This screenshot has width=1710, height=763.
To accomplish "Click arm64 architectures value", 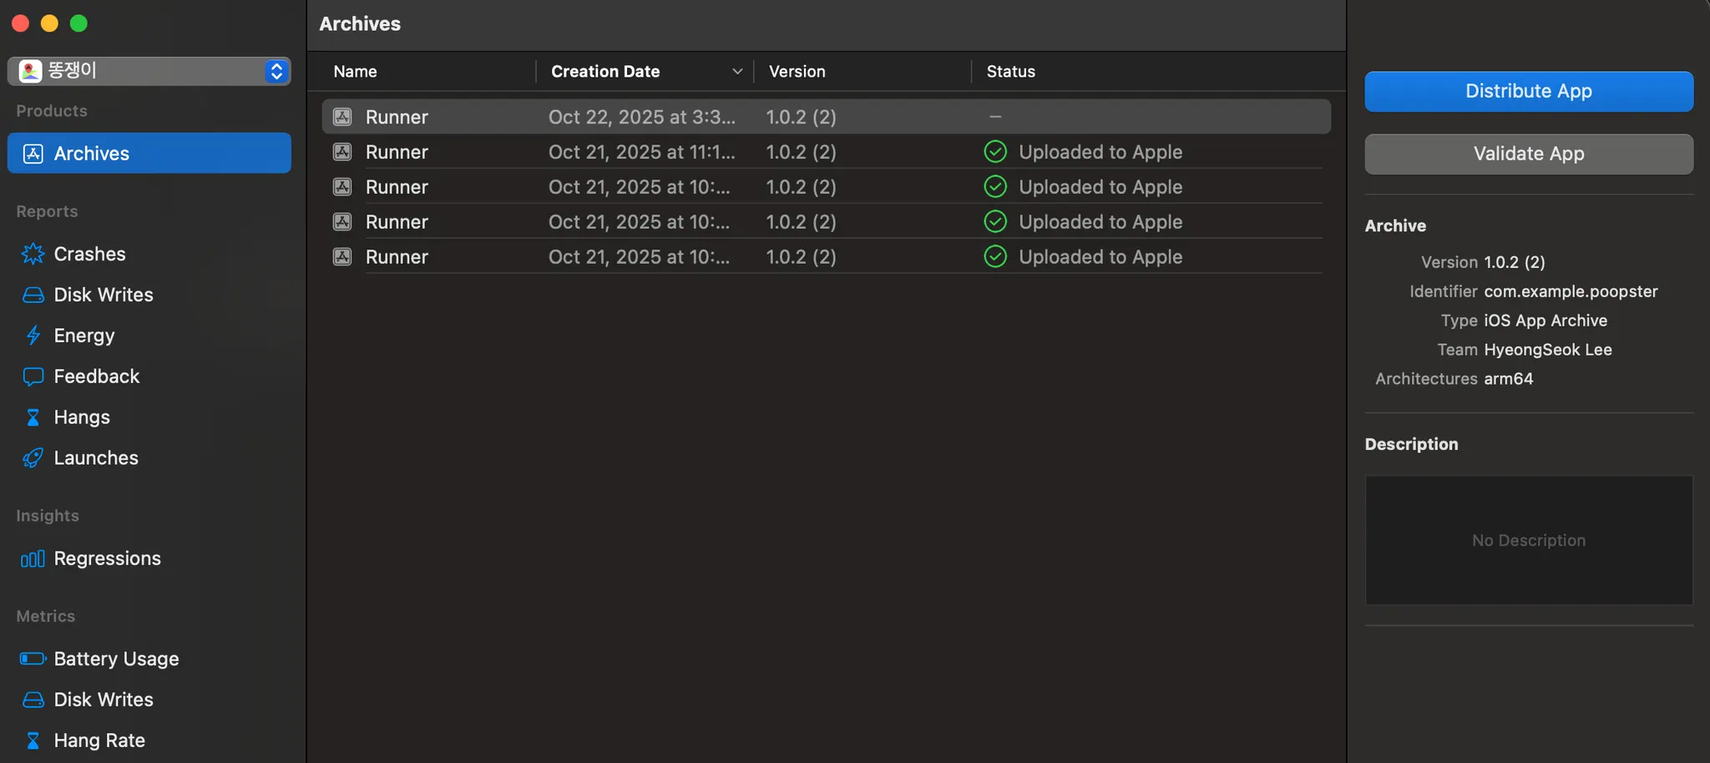I will (x=1508, y=379).
